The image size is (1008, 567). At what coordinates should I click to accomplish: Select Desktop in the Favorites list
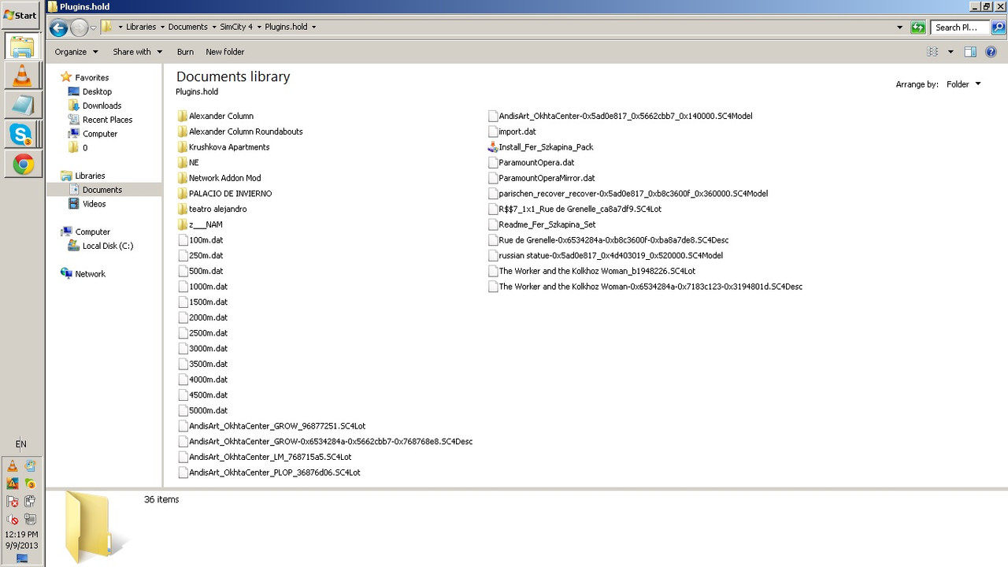coord(97,92)
